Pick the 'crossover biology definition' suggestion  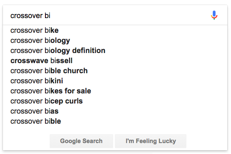coord(115,50)
